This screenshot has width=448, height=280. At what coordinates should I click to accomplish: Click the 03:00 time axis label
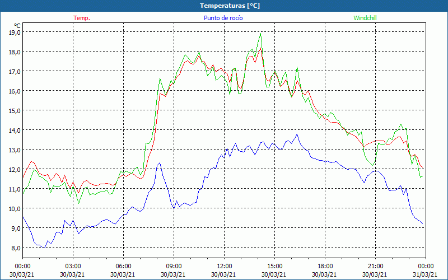[x=73, y=267]
